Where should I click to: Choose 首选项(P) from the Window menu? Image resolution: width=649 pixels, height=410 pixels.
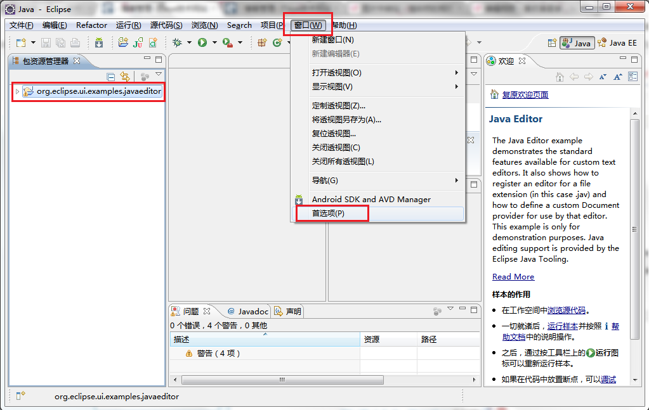click(x=378, y=214)
